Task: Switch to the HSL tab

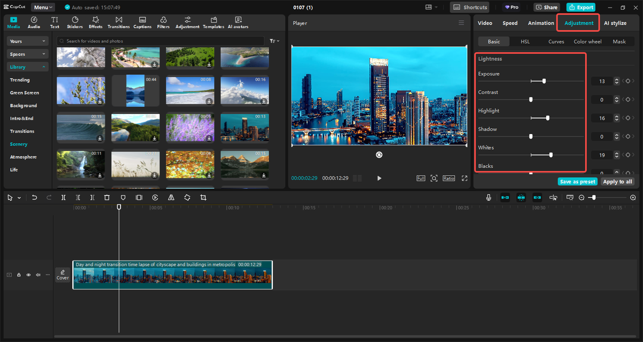Action: [x=525, y=42]
